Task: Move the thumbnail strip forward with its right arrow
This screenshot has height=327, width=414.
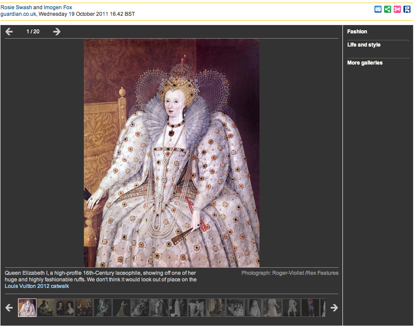Action: coord(334,308)
